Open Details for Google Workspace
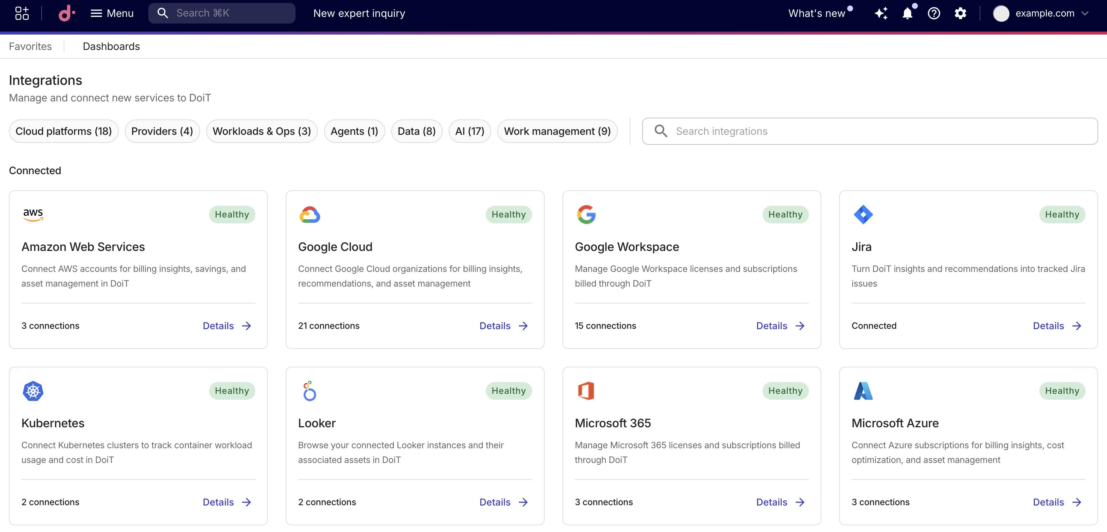This screenshot has height=532, width=1107. [781, 326]
